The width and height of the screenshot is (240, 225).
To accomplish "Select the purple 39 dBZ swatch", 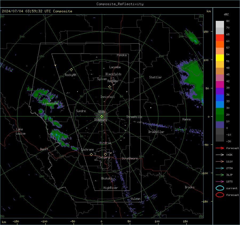I will click(x=220, y=91).
